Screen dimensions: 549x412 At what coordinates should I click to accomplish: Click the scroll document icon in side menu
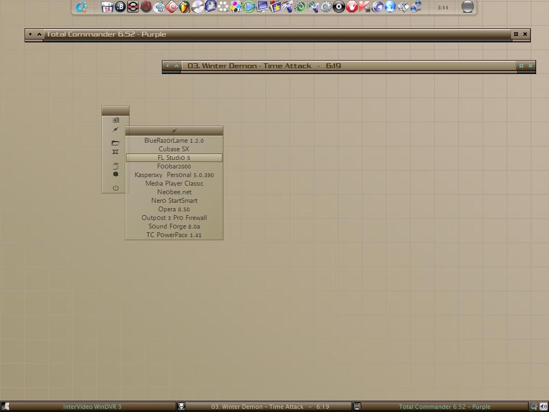[116, 166]
